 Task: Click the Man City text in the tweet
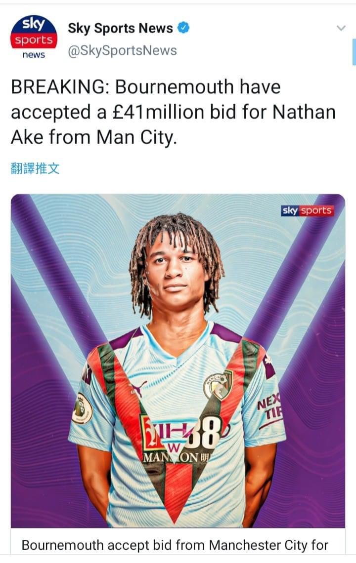click(x=136, y=137)
